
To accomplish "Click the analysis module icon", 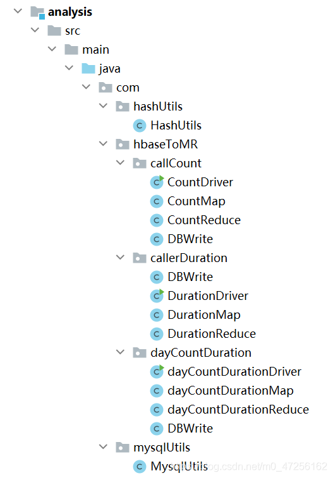I will pos(38,13).
